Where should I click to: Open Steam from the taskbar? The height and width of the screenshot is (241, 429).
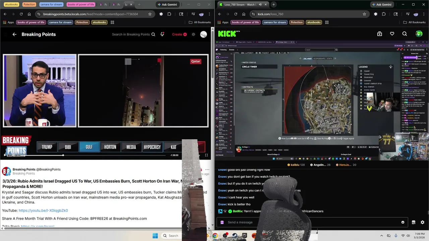(x=235, y=236)
